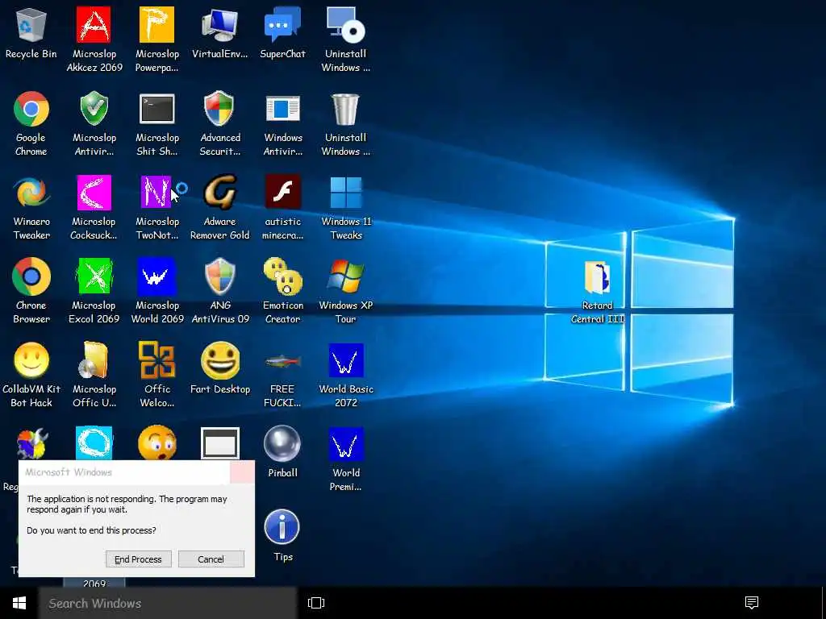Close the Microsoft Windows dialog
The width and height of the screenshot is (826, 619).
[242, 472]
